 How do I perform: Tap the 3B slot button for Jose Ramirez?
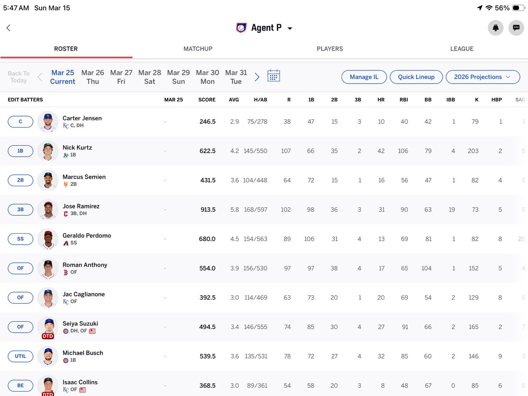tap(20, 209)
